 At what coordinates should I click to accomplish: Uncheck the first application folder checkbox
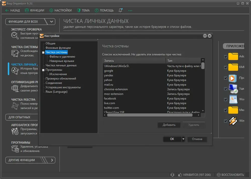pos(226,56)
